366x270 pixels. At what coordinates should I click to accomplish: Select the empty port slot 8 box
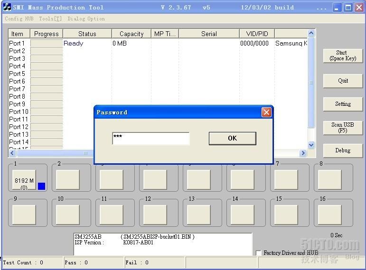[x=330, y=180]
